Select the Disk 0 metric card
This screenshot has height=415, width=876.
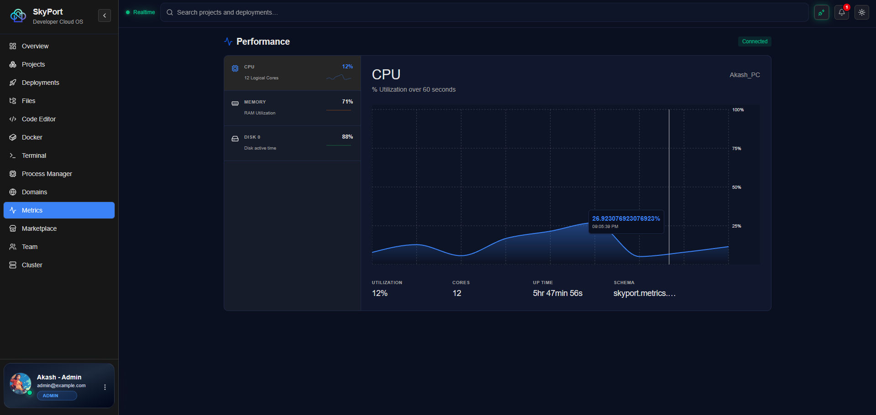coord(292,143)
